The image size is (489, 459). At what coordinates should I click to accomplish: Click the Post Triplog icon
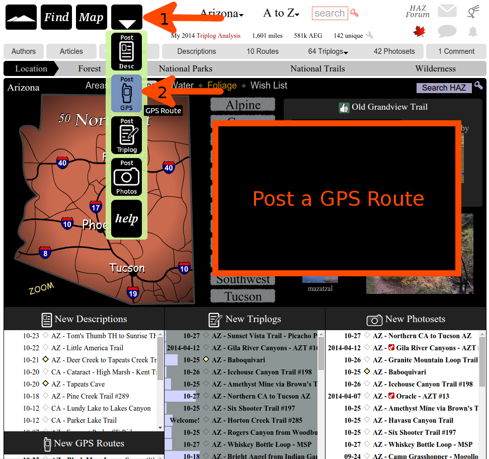[127, 135]
